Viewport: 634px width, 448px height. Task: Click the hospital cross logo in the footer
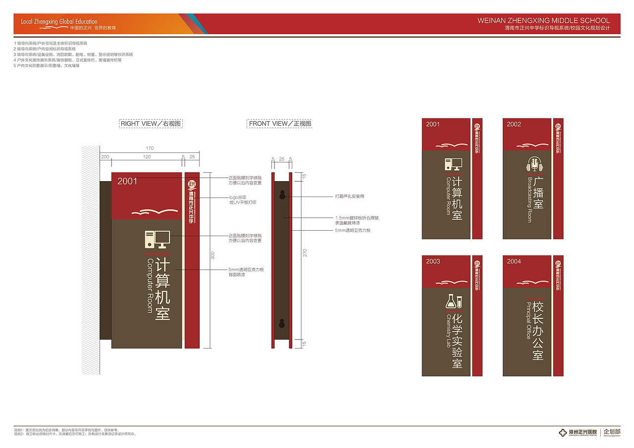click(562, 433)
